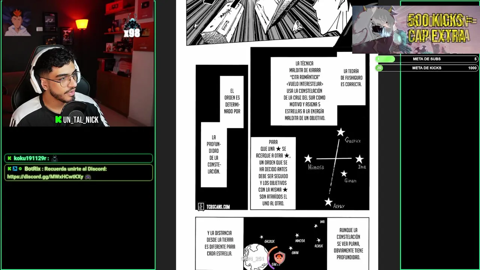Screen dimensions: 480x270
Task: Click the MIMOSA label in the lower star panel
Action: 300,241
